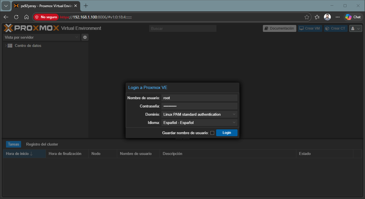Click the Crear VM button

click(310, 28)
